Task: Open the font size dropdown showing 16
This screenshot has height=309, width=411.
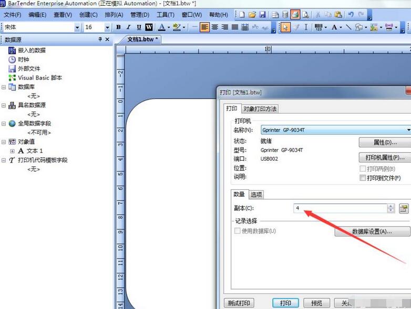Action: point(107,27)
